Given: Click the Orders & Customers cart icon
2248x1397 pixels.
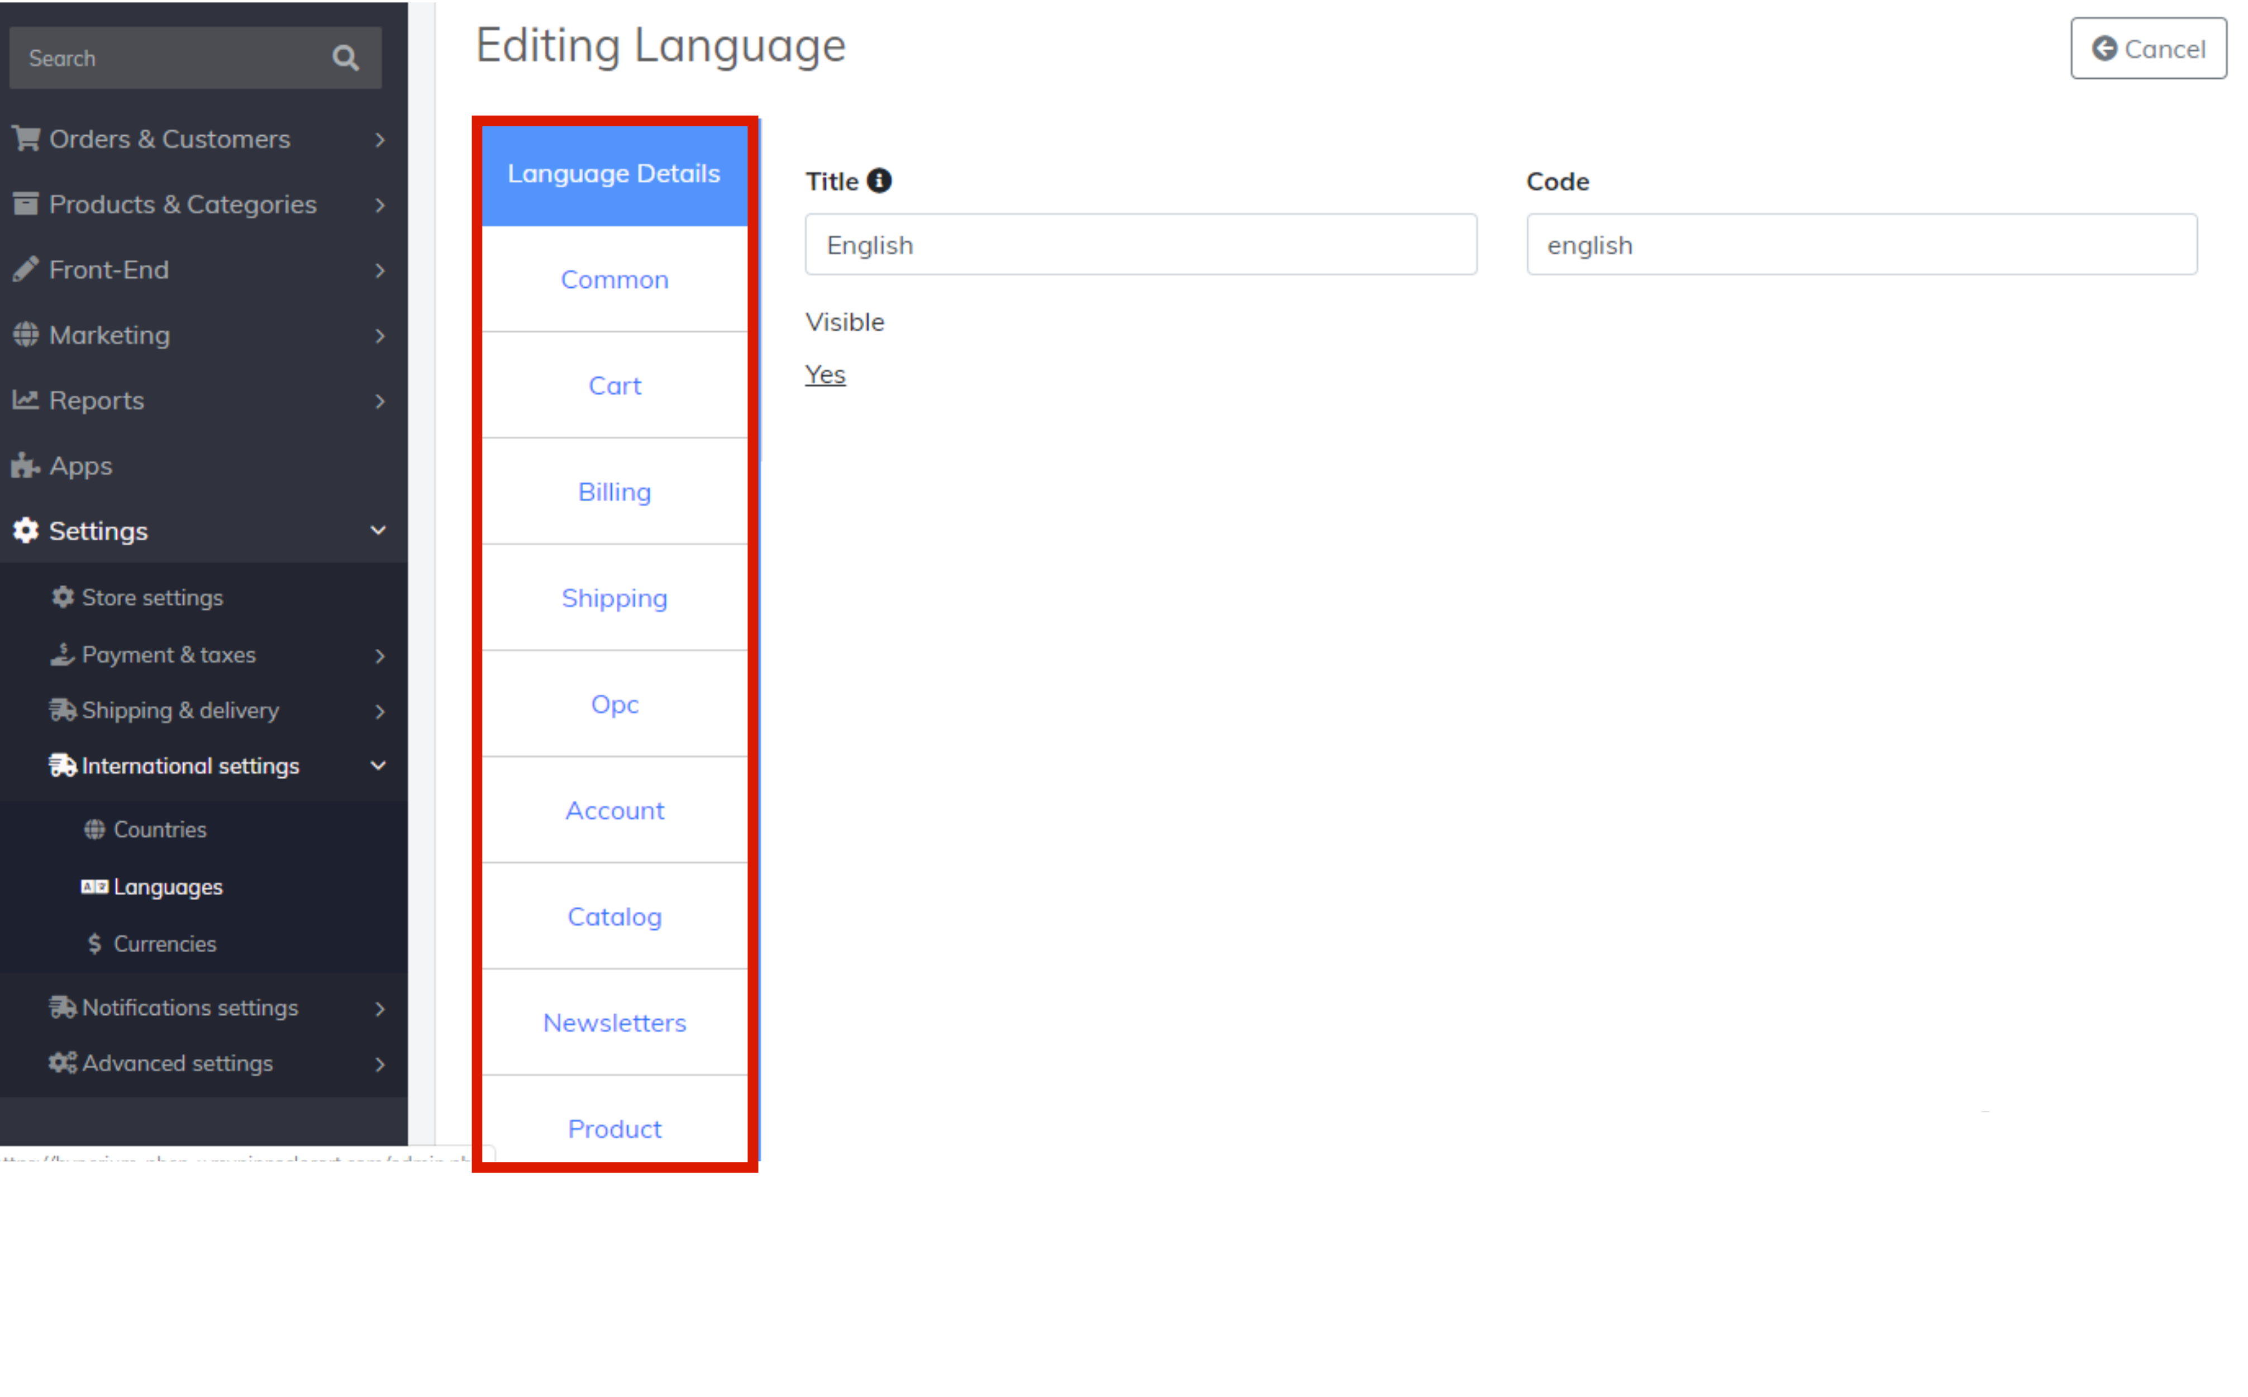Looking at the screenshot, I should pyautogui.click(x=25, y=139).
